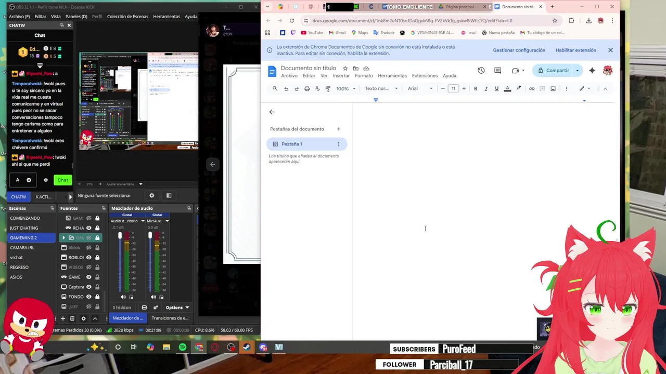Screen dimensions: 666x374
Task: Click Gestionar configuración link
Action: point(519,50)
